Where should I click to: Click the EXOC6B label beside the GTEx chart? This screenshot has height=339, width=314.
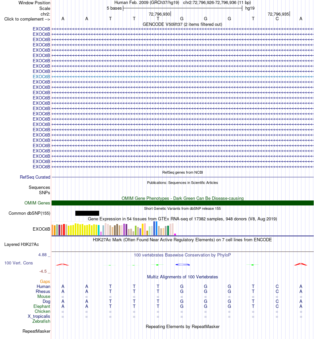coord(41,229)
